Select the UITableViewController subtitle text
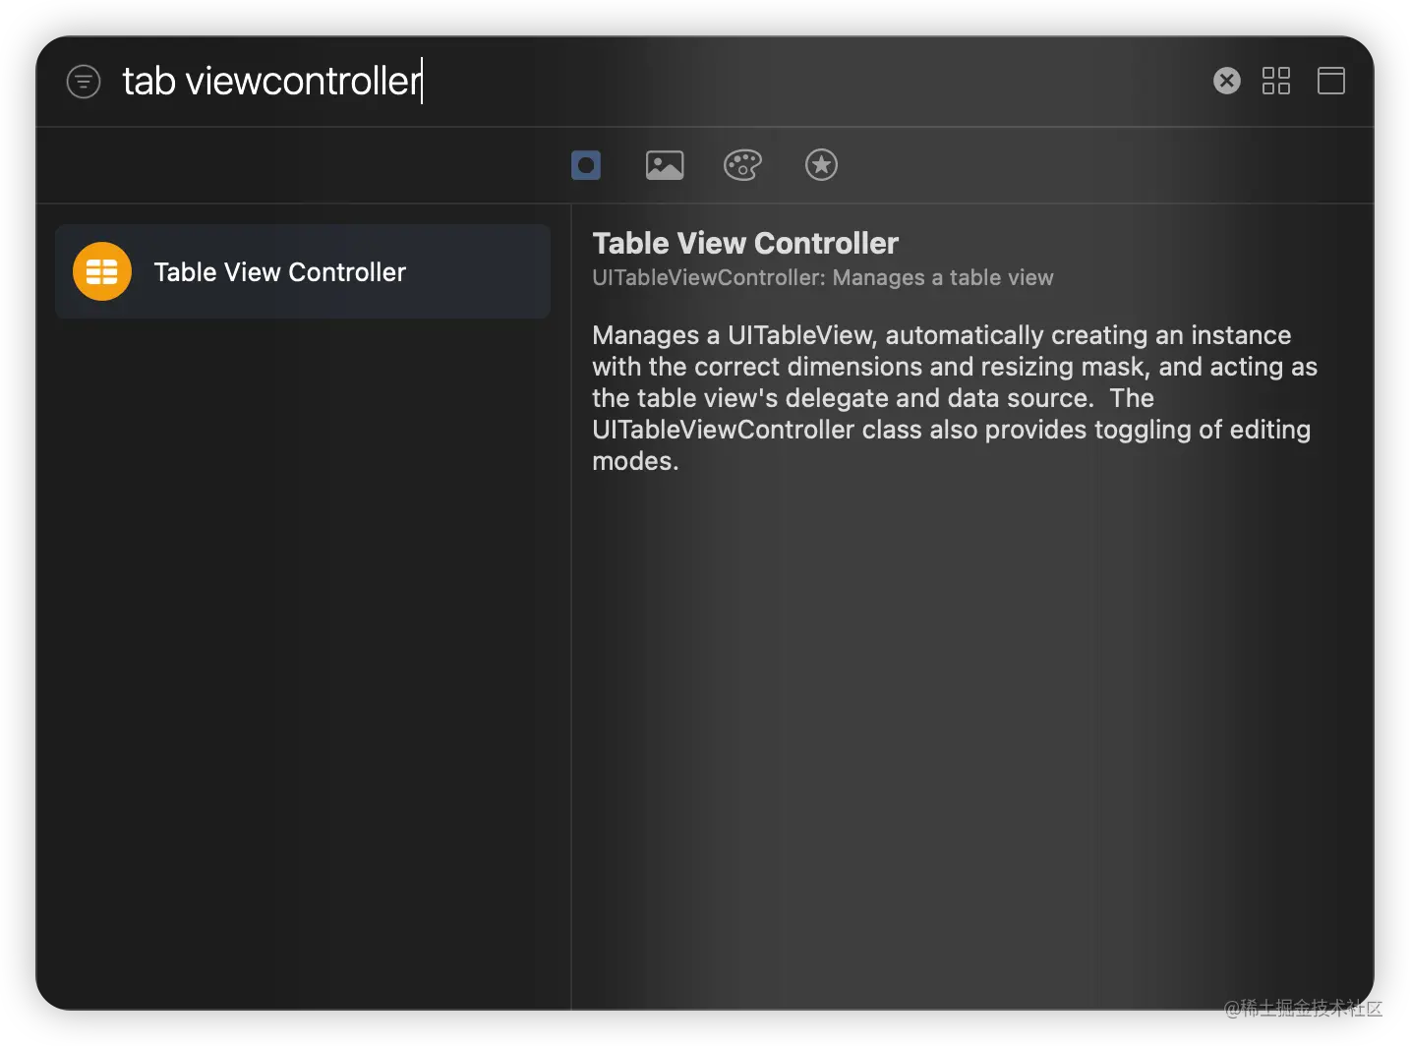The image size is (1410, 1046). (823, 277)
